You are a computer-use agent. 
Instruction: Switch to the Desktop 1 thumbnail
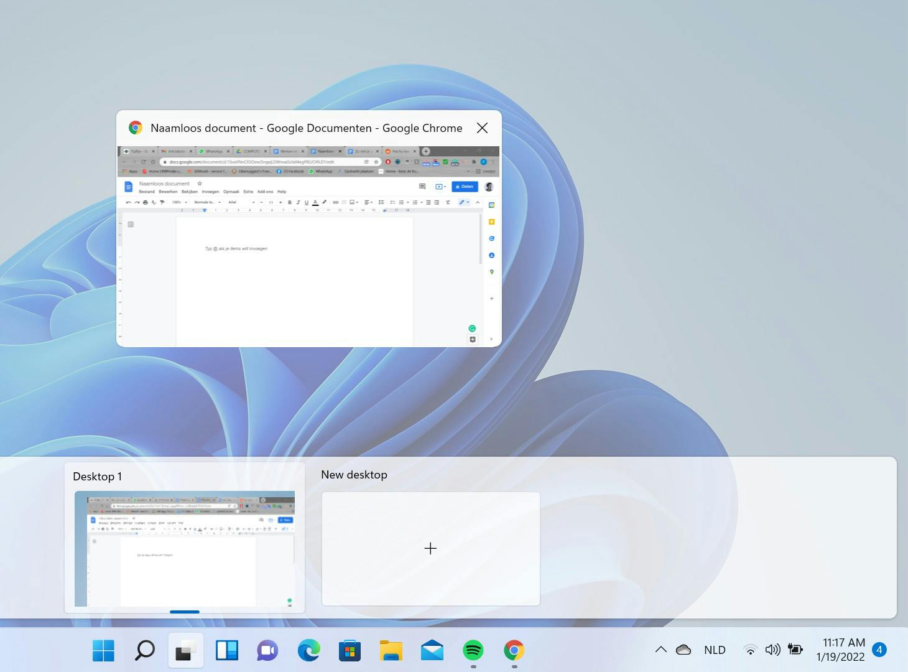pyautogui.click(x=185, y=548)
